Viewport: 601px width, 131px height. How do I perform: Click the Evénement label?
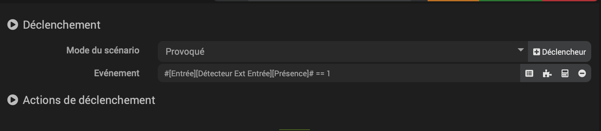tap(117, 73)
